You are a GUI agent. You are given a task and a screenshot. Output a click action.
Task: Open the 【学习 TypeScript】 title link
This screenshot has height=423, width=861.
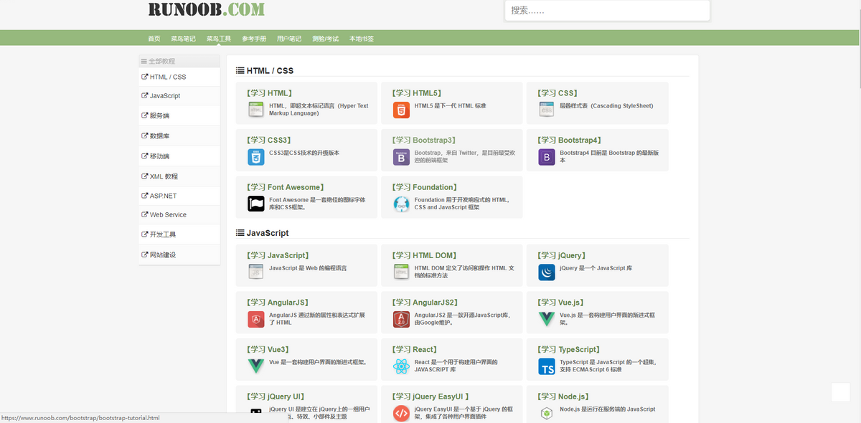coord(570,350)
